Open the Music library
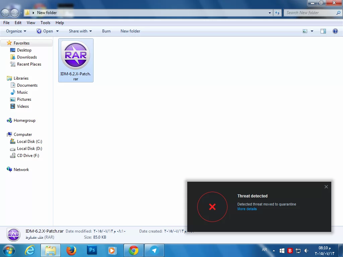The width and height of the screenshot is (343, 257). [x=22, y=92]
